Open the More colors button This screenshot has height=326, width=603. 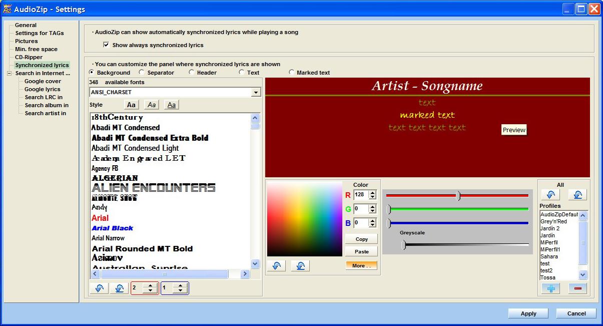(x=361, y=266)
